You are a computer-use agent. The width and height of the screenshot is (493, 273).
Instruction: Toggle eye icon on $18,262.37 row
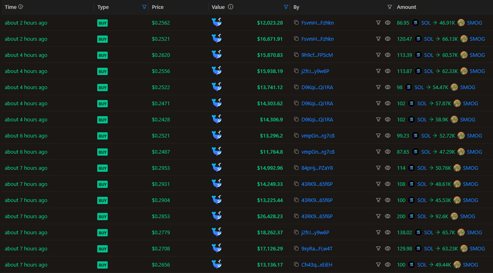tap(387, 233)
